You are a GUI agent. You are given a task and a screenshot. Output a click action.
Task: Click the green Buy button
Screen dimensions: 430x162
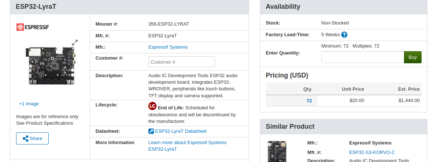[x=412, y=57]
